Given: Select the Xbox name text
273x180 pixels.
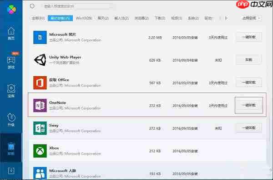Looking at the screenshot, I should tap(54, 148).
